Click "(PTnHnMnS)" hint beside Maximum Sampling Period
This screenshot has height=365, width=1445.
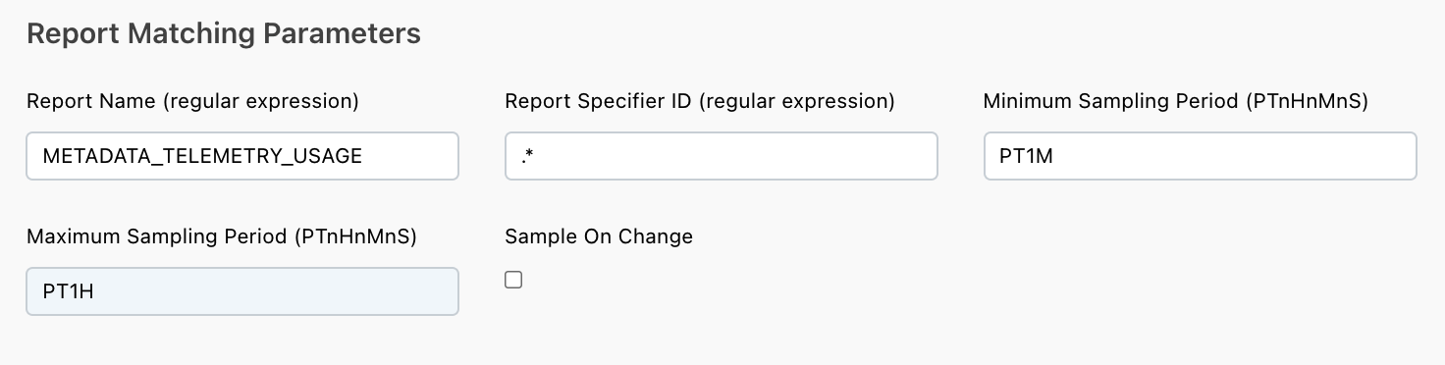pyautogui.click(x=354, y=236)
